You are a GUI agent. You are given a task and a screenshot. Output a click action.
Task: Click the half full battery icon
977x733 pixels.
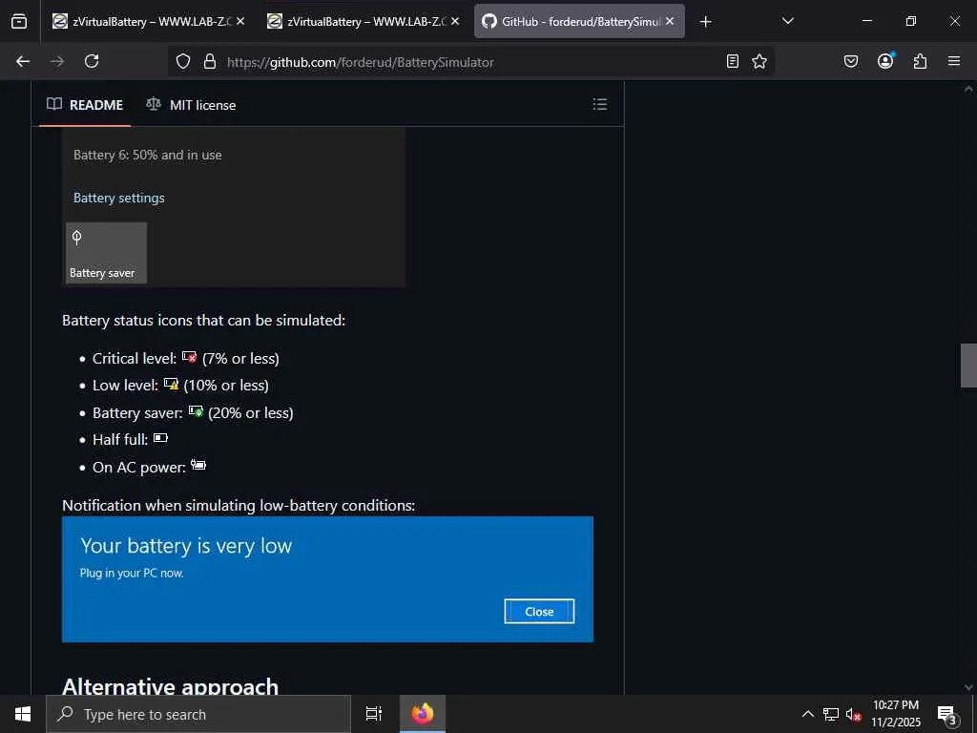[160, 438]
